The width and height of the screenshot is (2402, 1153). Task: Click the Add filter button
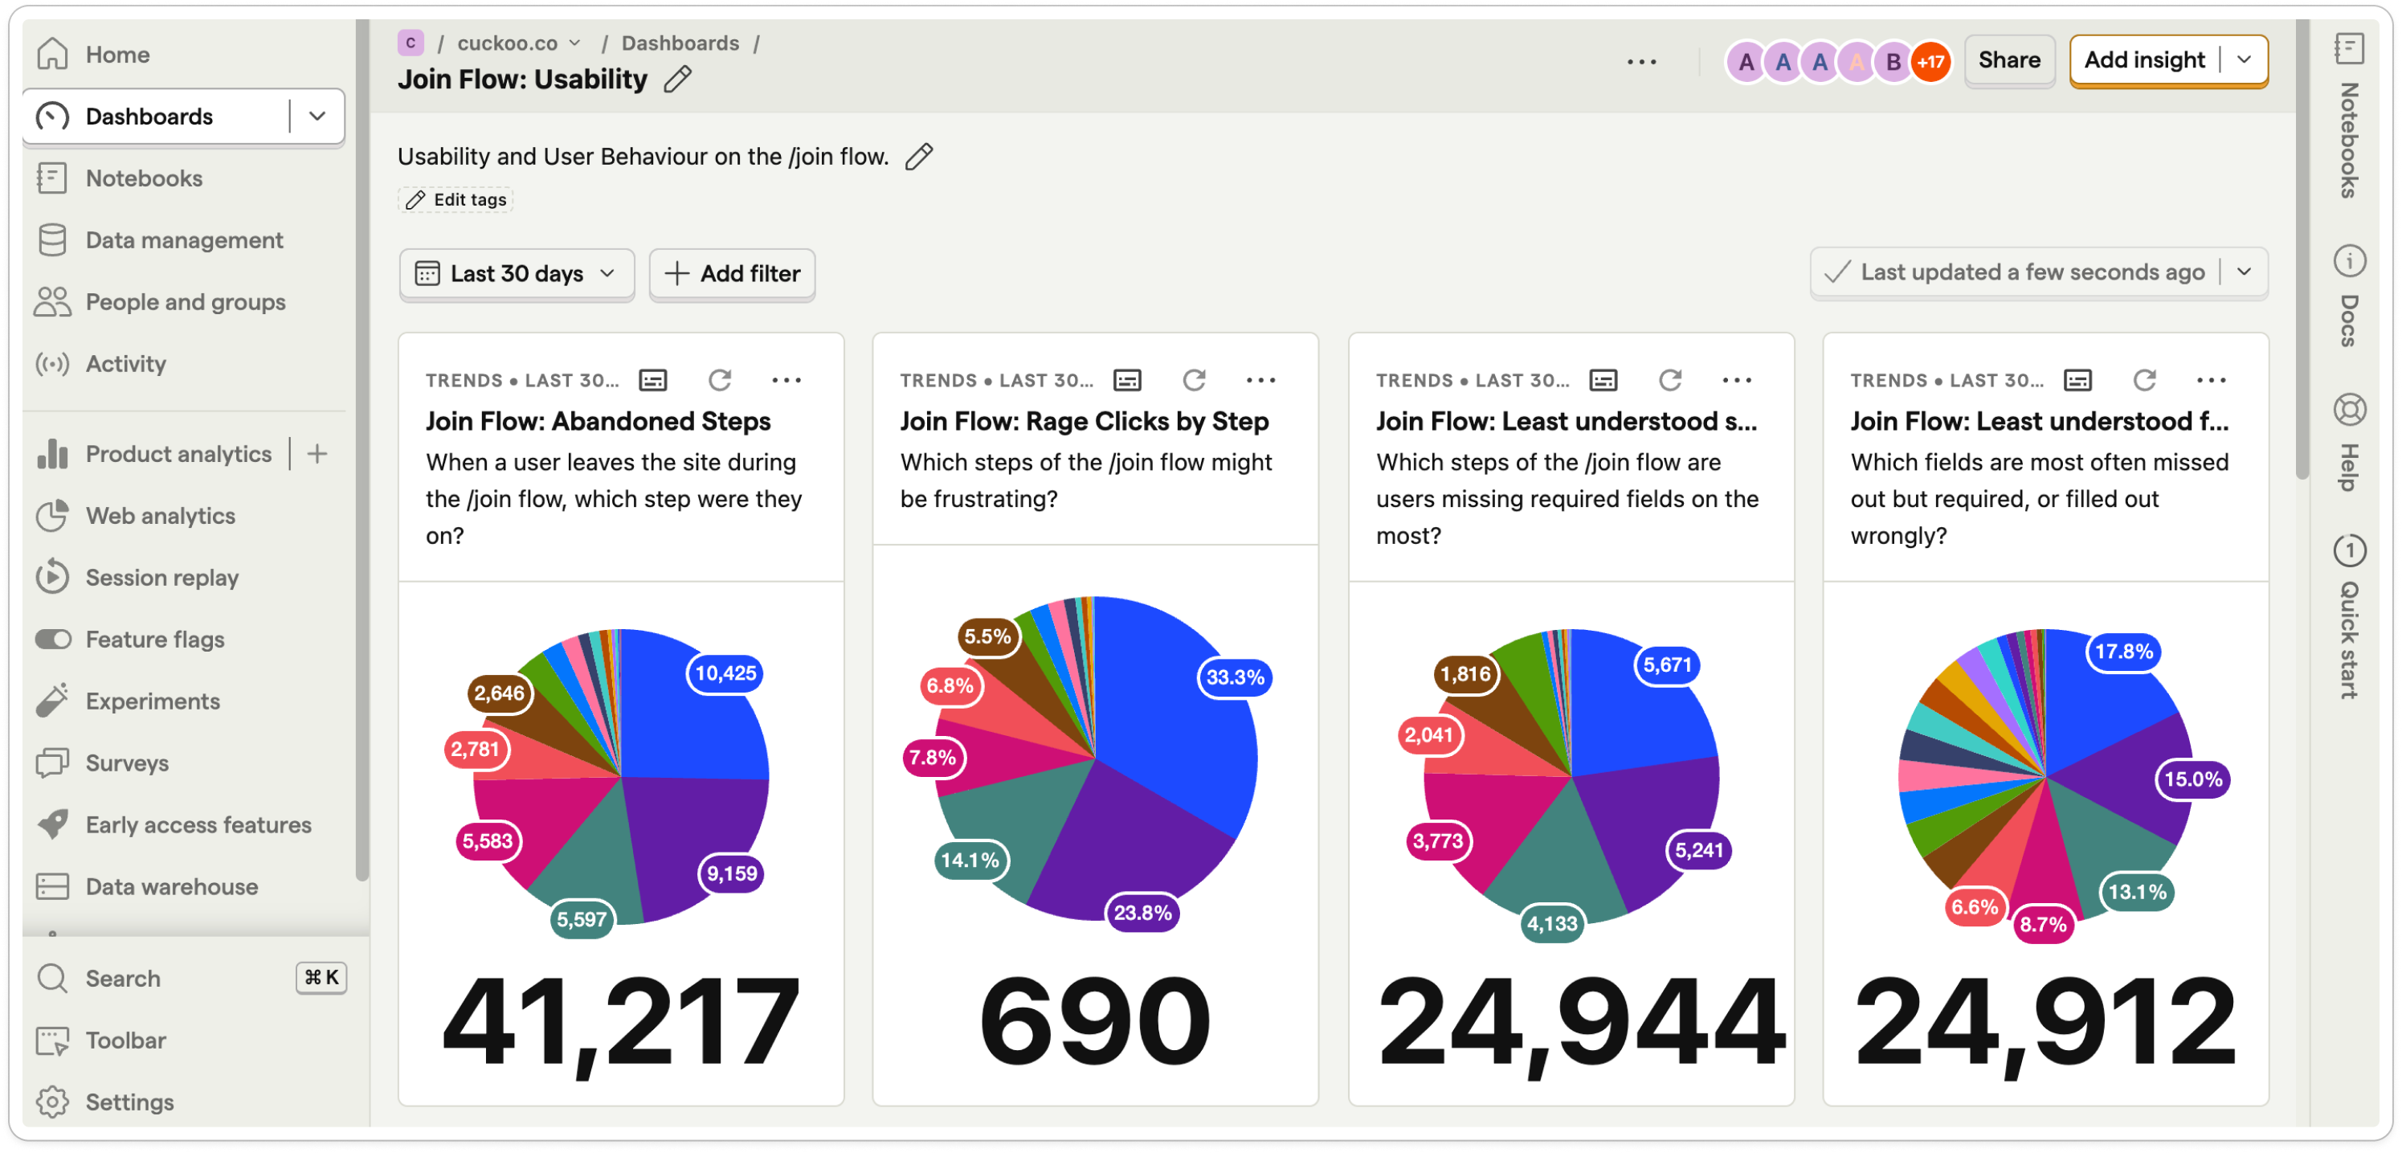(732, 273)
